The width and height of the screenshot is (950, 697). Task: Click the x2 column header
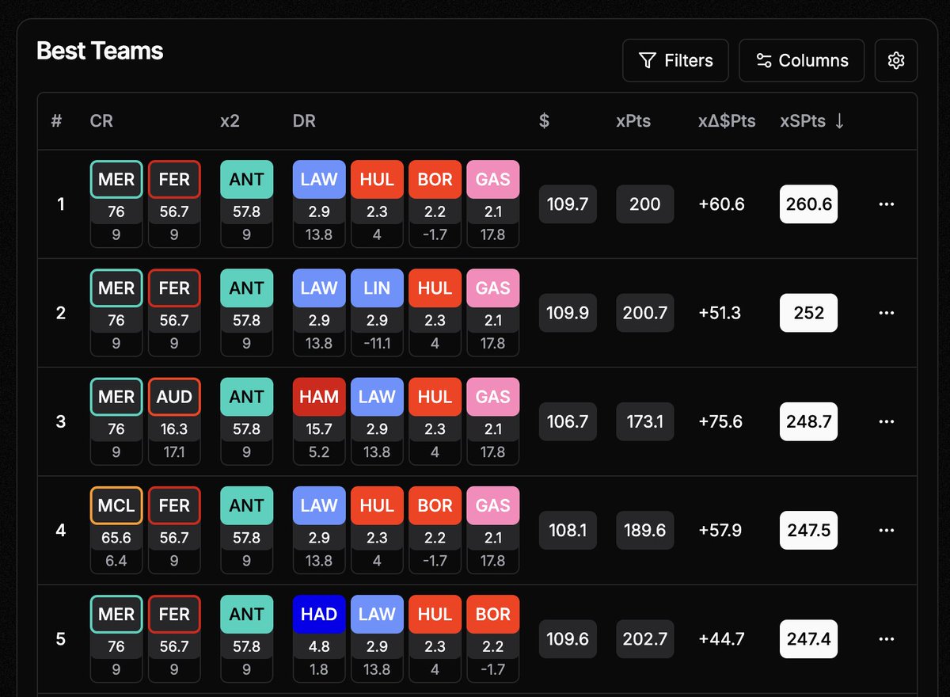tap(230, 121)
